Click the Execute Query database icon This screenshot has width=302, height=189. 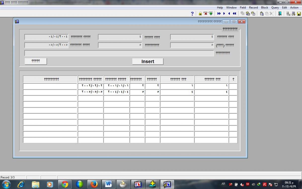click(248, 14)
